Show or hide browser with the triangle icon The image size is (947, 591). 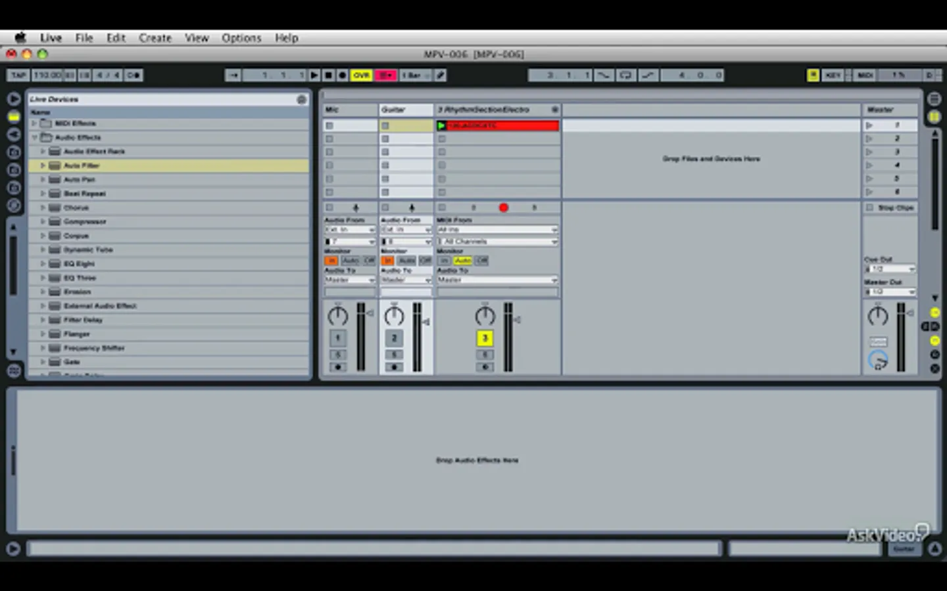coord(14,99)
